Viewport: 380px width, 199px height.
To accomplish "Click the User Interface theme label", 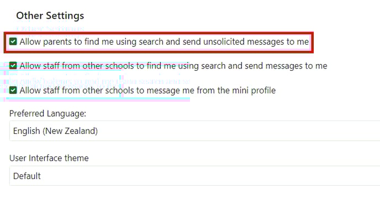I will coord(49,158).
